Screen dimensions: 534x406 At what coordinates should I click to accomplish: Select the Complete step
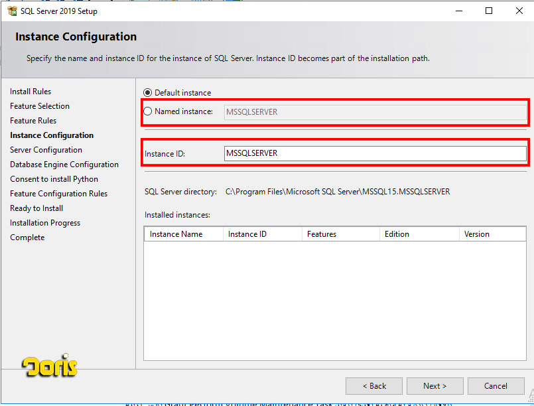pos(27,237)
